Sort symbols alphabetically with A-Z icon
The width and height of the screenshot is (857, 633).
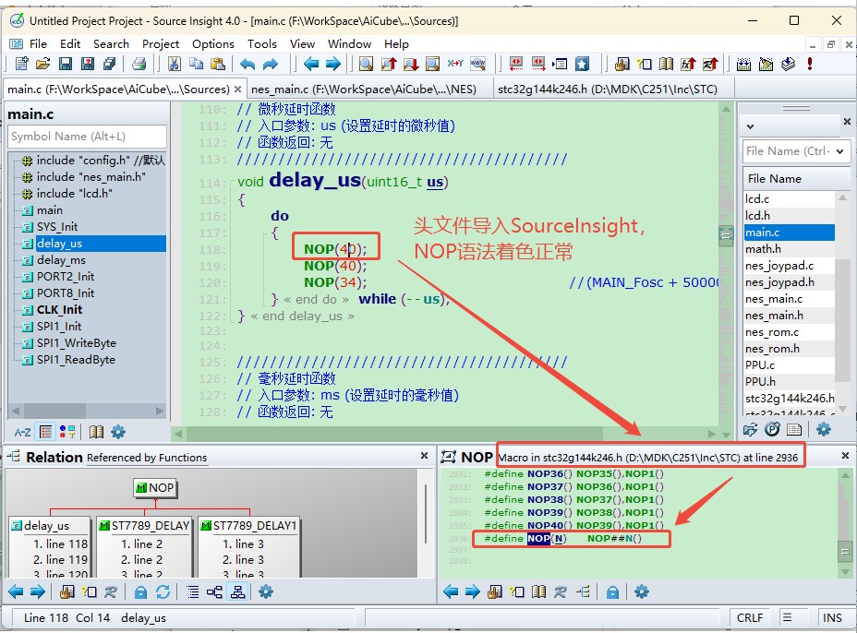(x=22, y=433)
